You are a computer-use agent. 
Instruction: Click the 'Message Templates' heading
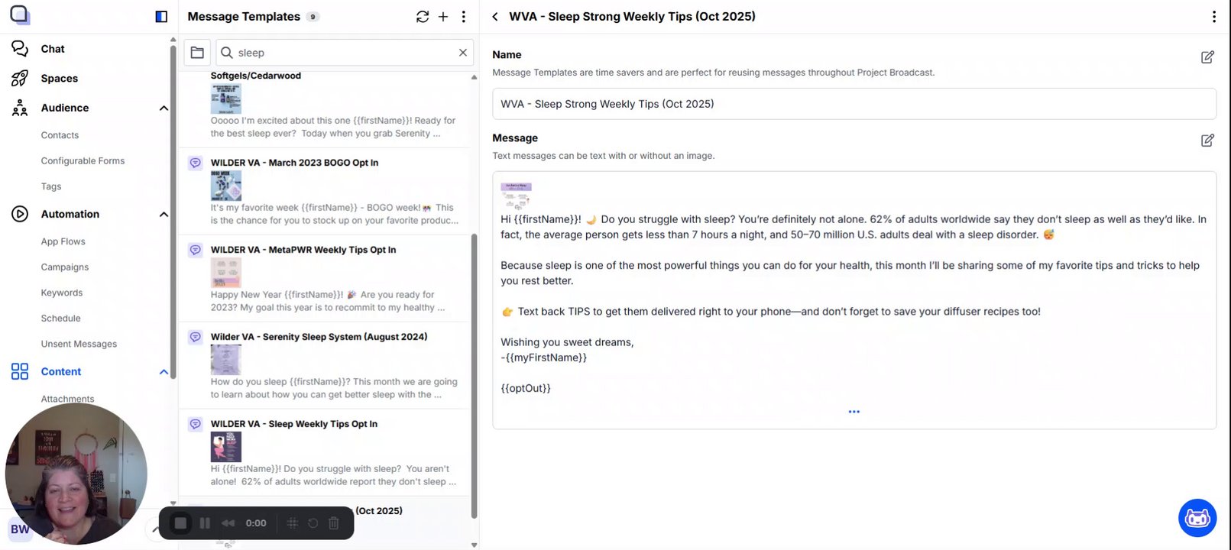(x=244, y=17)
